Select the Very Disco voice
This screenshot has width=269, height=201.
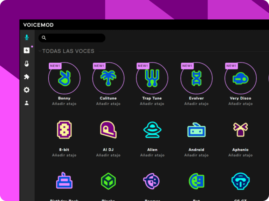[240, 78]
